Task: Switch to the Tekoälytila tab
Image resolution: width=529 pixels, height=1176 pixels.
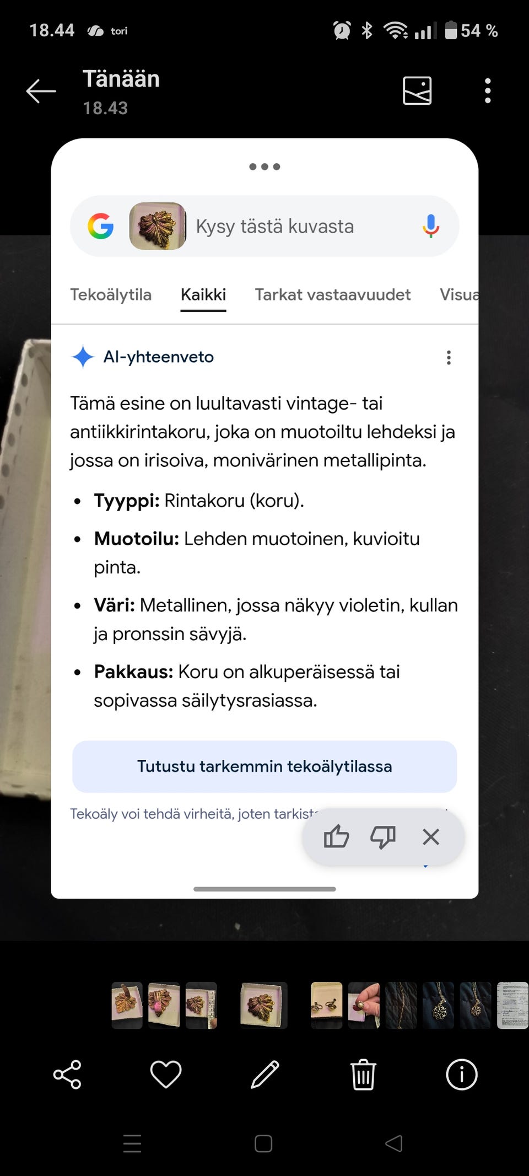Action: click(x=111, y=294)
